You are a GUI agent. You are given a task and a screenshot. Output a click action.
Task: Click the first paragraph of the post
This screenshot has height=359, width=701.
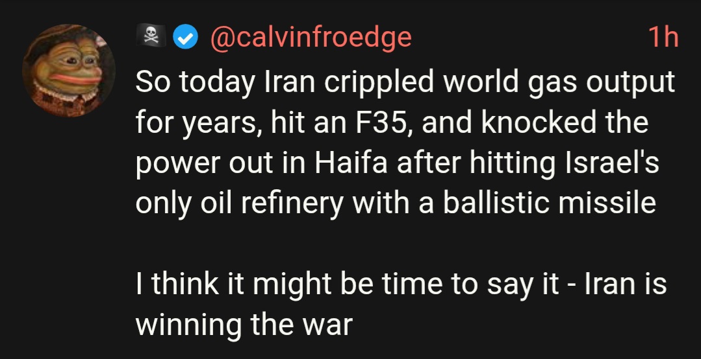(x=396, y=143)
